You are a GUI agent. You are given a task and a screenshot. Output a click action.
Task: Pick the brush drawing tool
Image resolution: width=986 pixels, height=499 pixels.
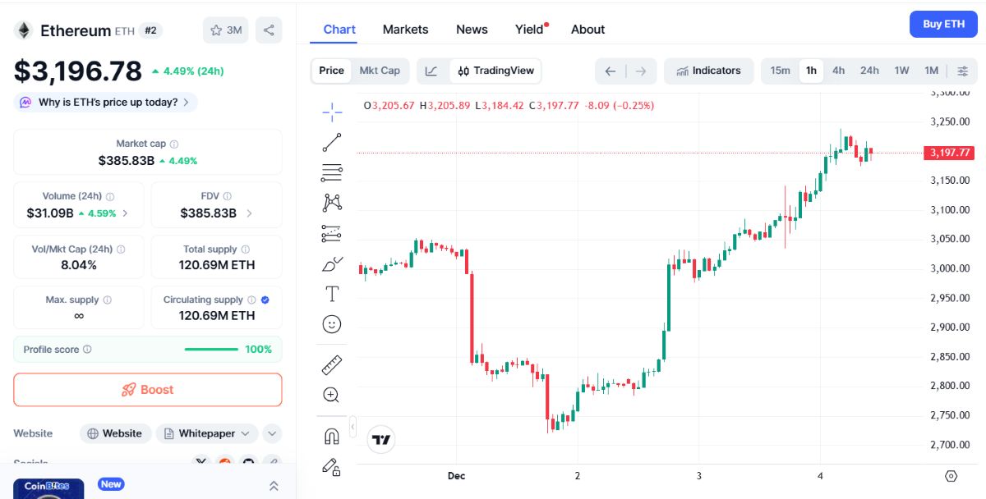tap(332, 264)
